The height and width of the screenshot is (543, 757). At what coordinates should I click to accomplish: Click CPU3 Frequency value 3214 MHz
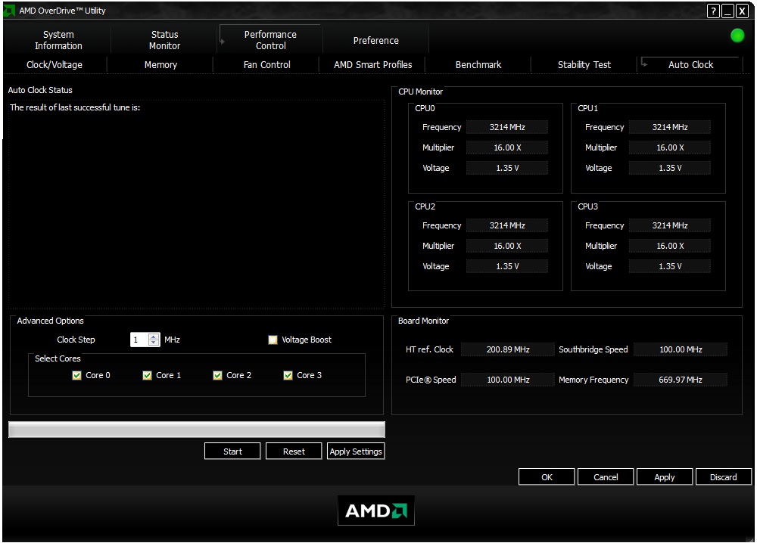pyautogui.click(x=670, y=225)
